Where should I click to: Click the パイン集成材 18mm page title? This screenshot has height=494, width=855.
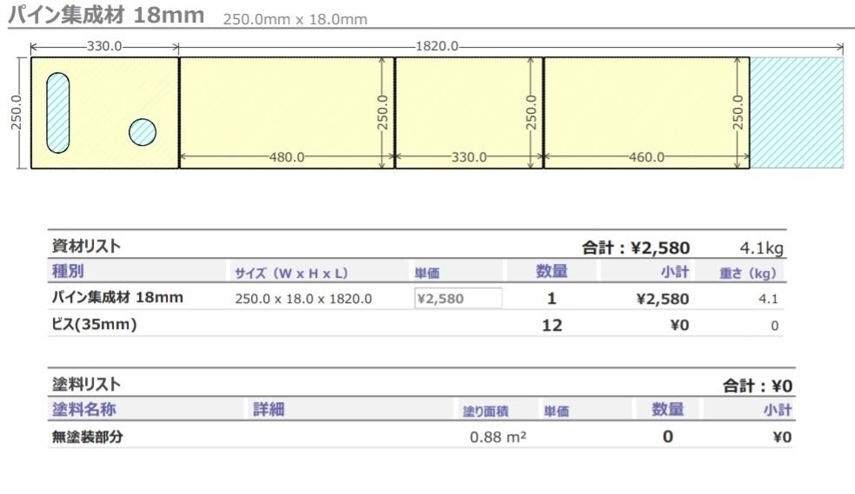[106, 15]
